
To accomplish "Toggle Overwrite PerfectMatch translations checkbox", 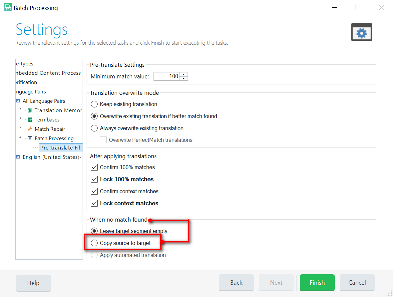I will pos(103,140).
